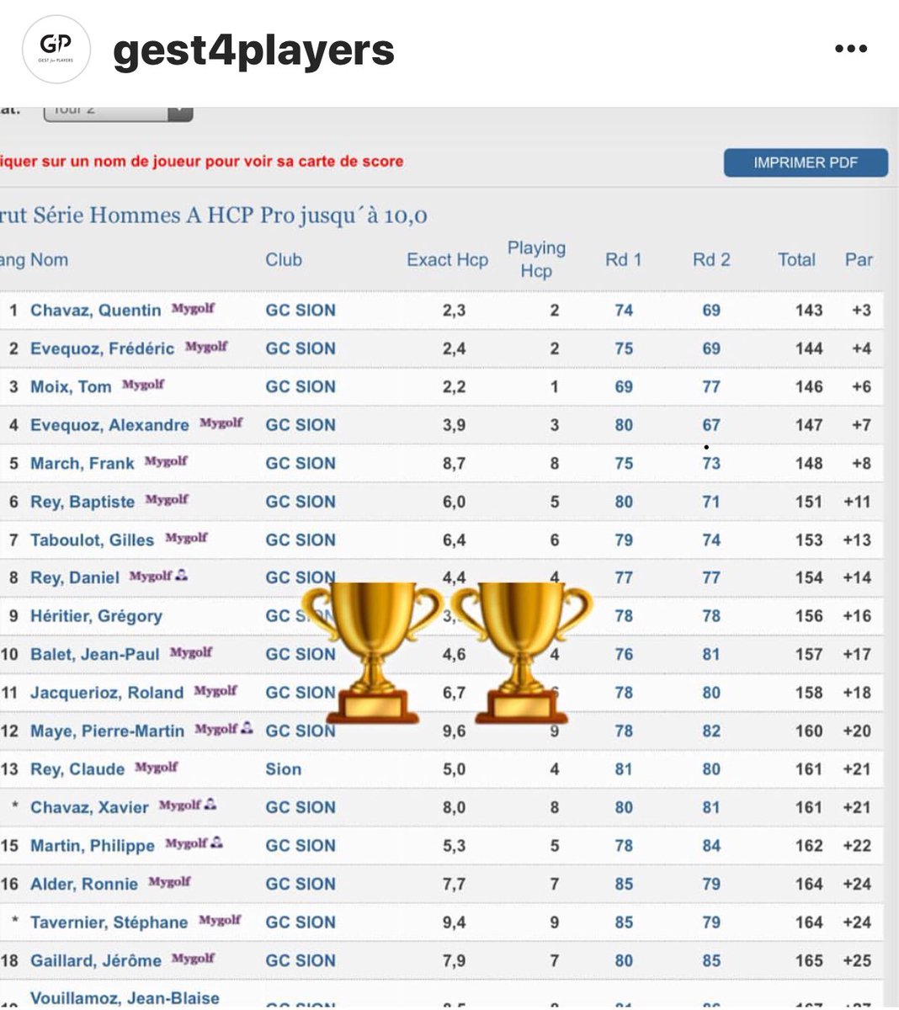899x1010 pixels.
Task: Open Chavaz, Xavier score card
Action: 89,807
